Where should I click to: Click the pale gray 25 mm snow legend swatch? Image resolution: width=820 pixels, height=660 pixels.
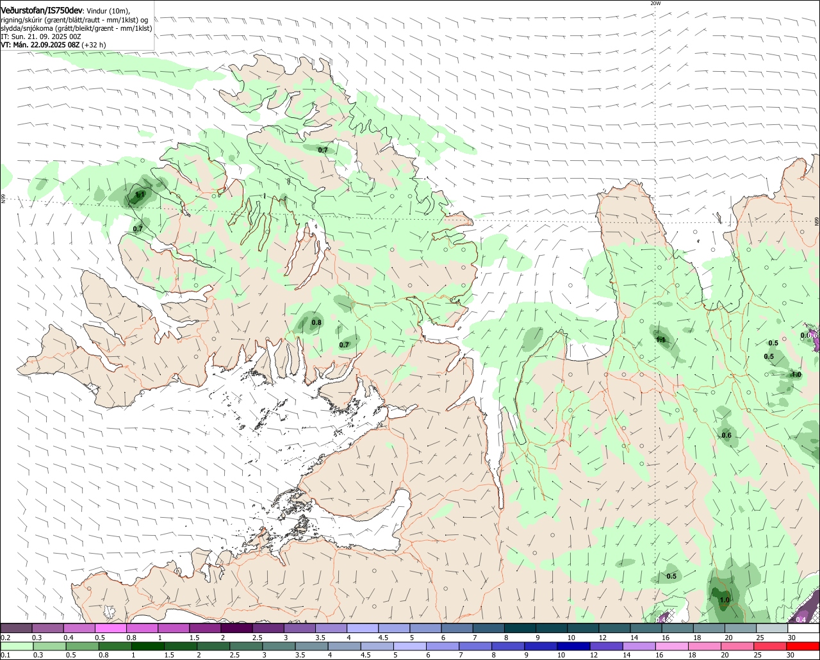click(x=773, y=629)
